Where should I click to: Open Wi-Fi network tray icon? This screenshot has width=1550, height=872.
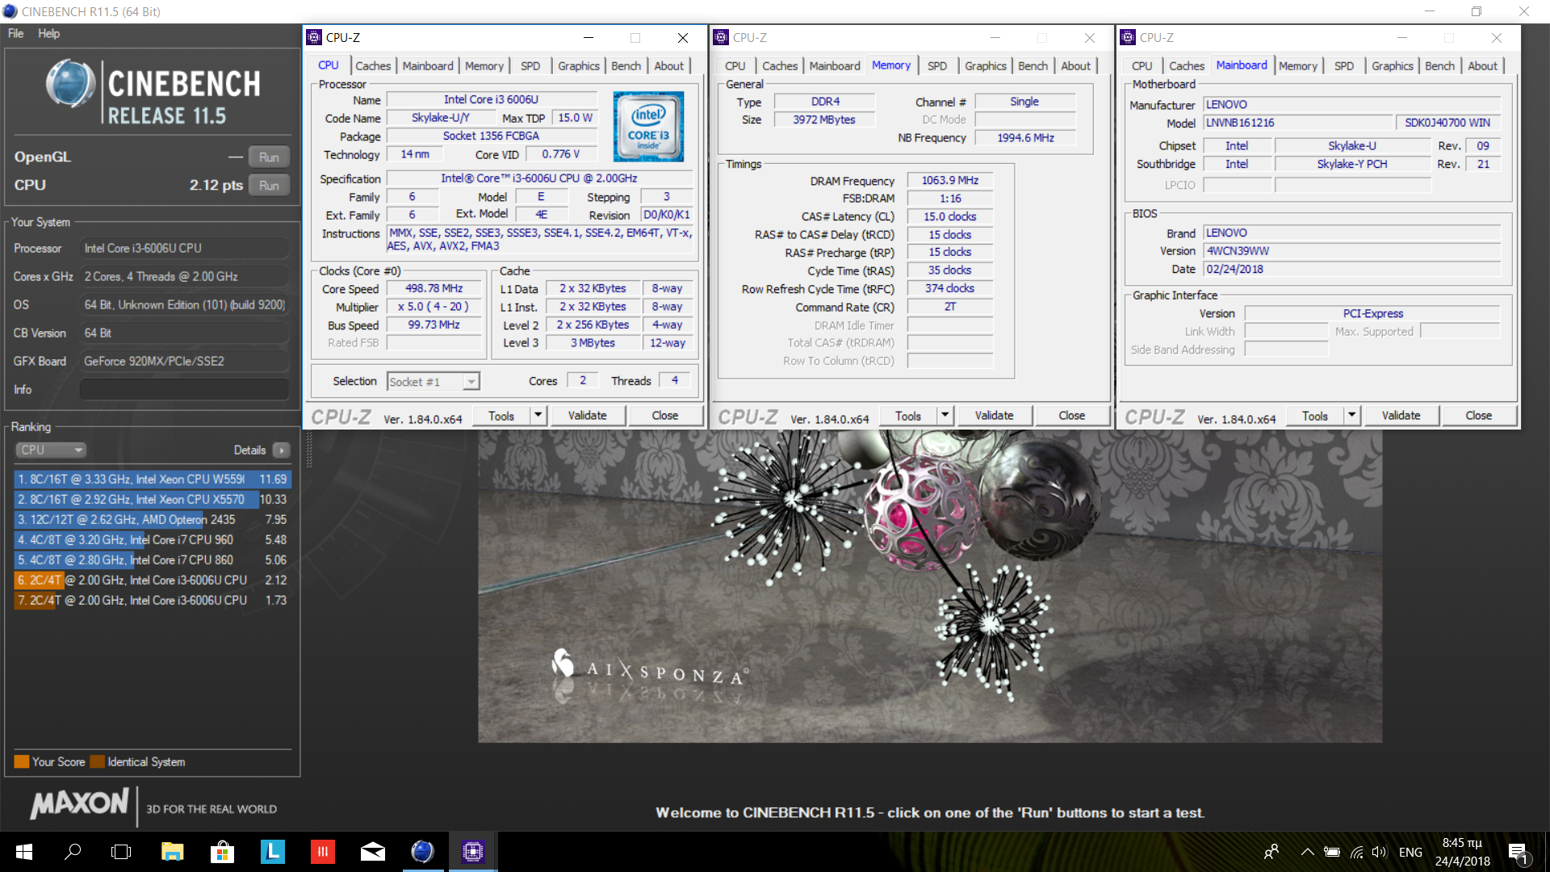1357,852
